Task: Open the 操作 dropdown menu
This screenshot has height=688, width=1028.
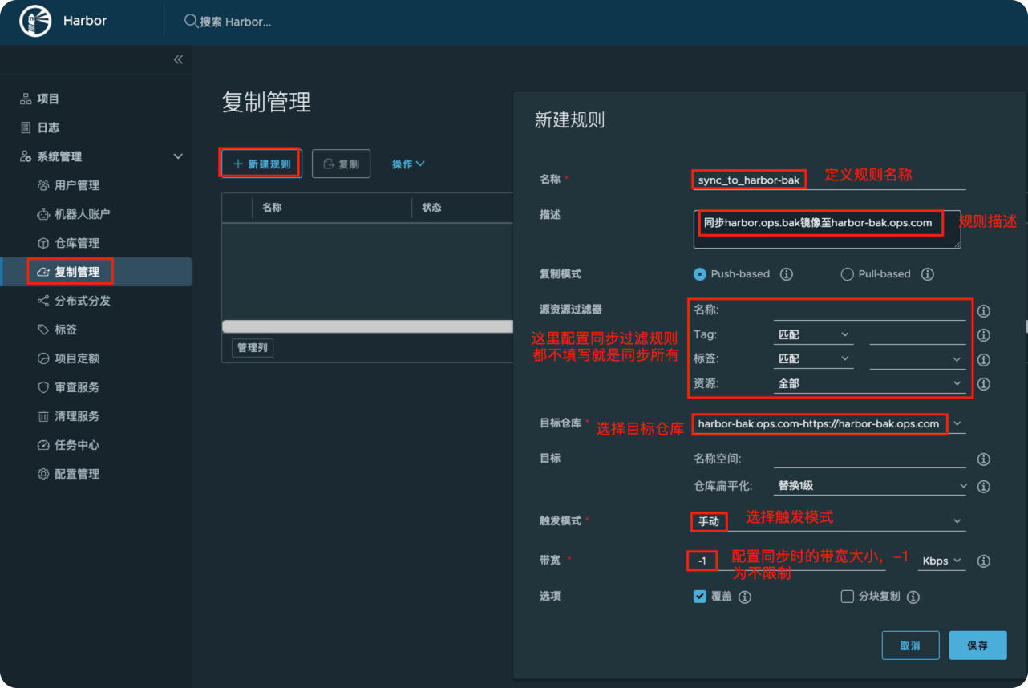Action: click(x=408, y=164)
